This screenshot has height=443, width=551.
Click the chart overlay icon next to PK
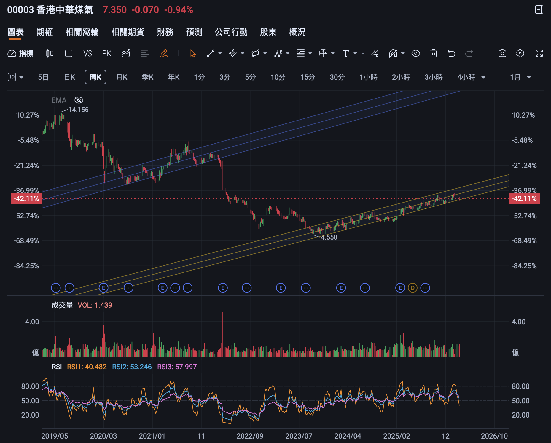coord(126,53)
